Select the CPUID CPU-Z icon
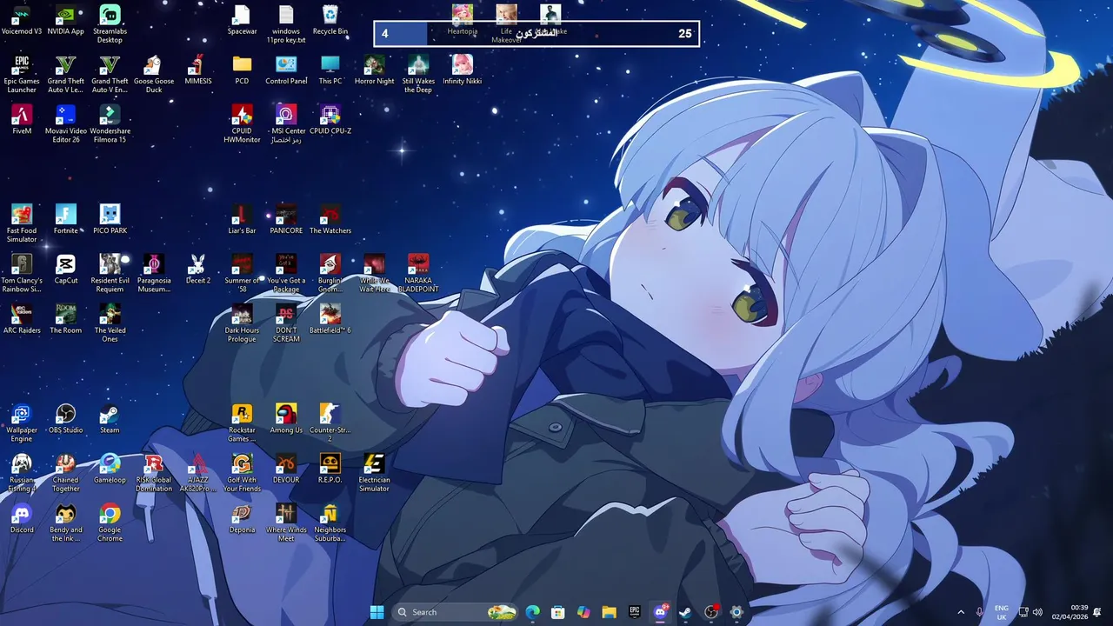The image size is (1113, 626). pos(330,120)
